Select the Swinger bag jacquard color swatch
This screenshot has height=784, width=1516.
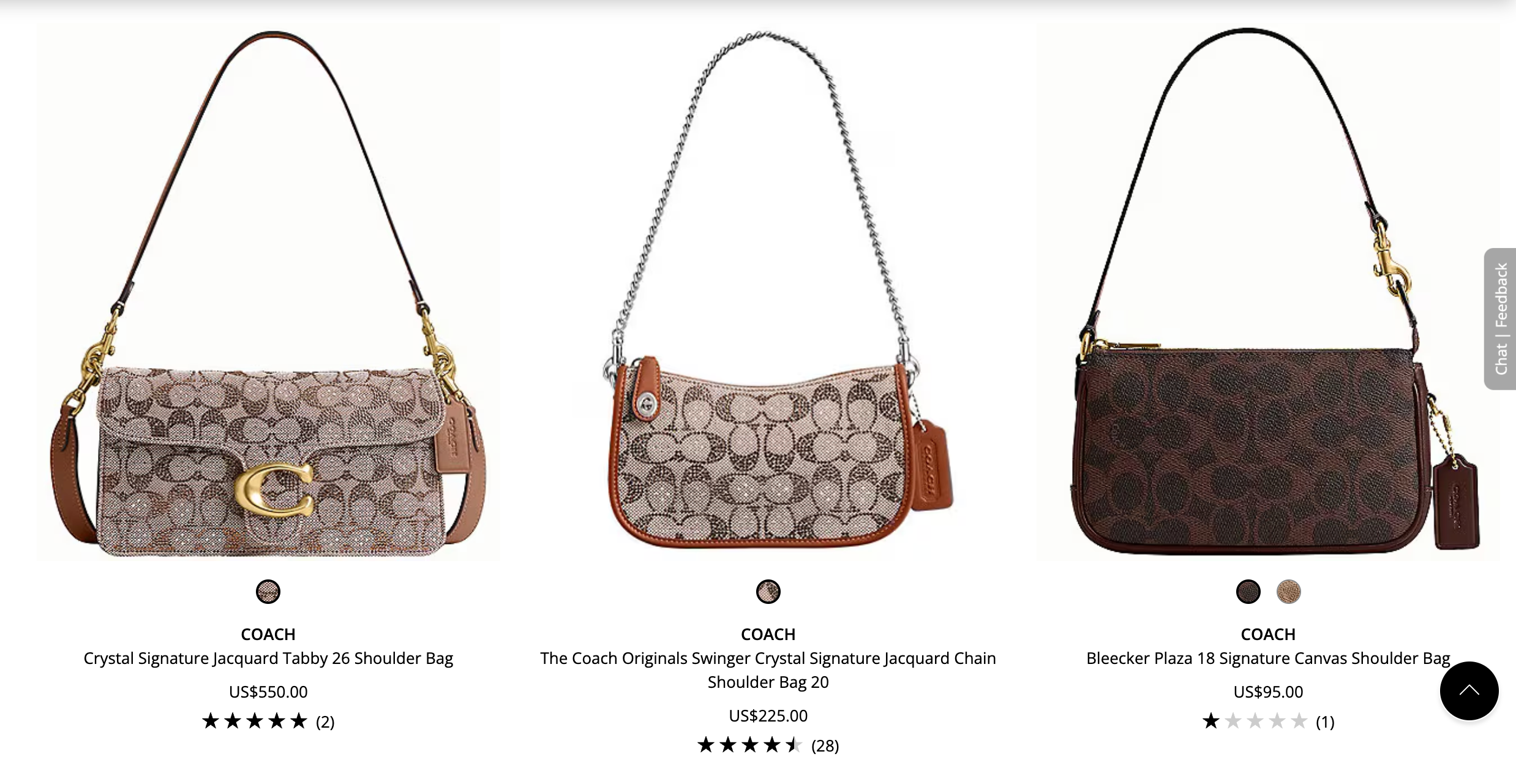[768, 592]
